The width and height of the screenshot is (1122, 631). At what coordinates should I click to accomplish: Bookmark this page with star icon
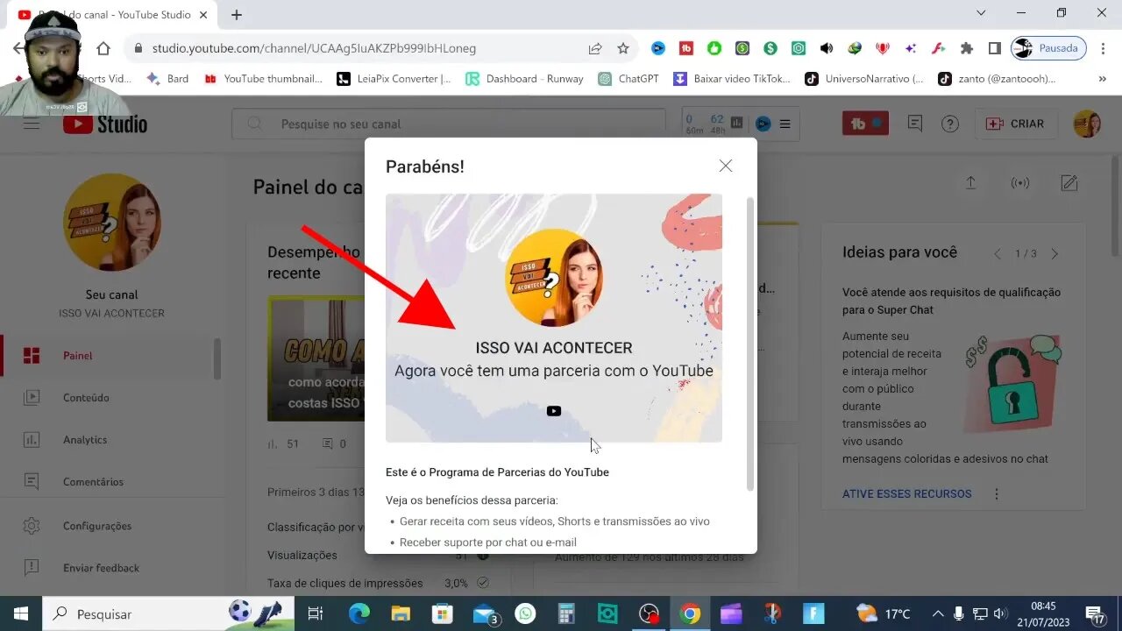(x=623, y=48)
